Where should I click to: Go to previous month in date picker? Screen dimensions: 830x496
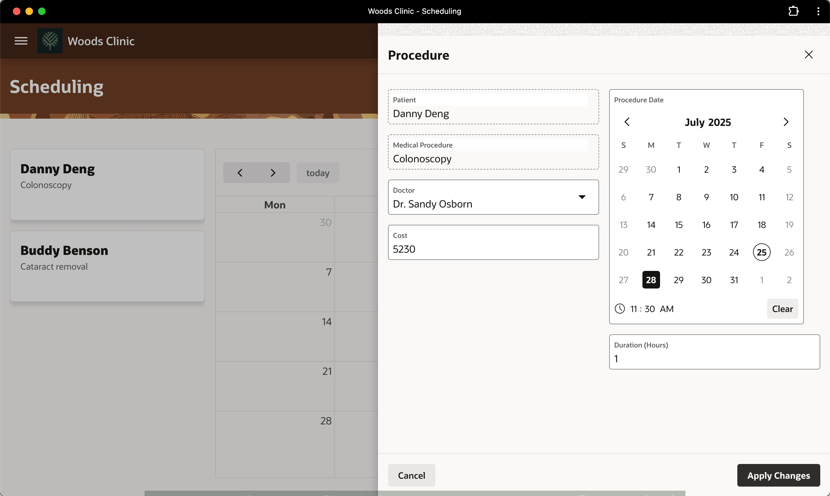pos(627,122)
